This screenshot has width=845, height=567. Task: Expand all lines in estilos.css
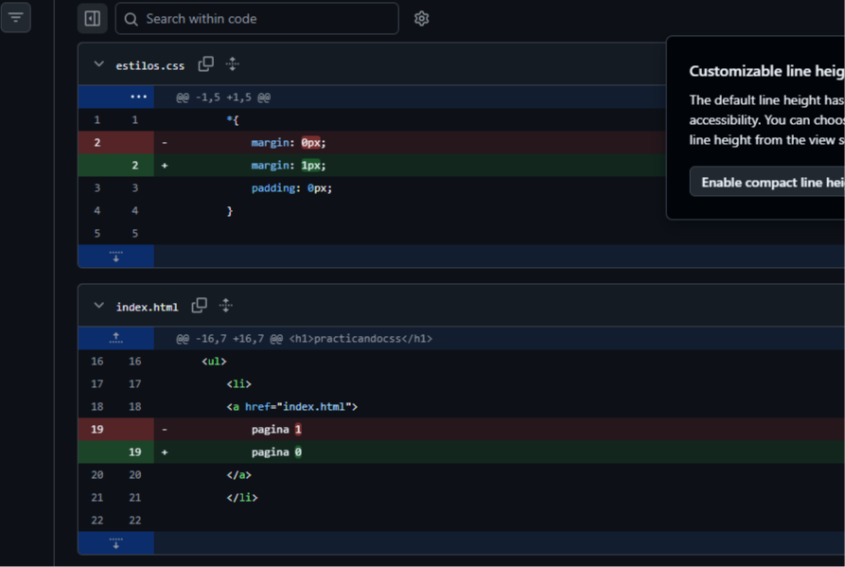coord(232,64)
